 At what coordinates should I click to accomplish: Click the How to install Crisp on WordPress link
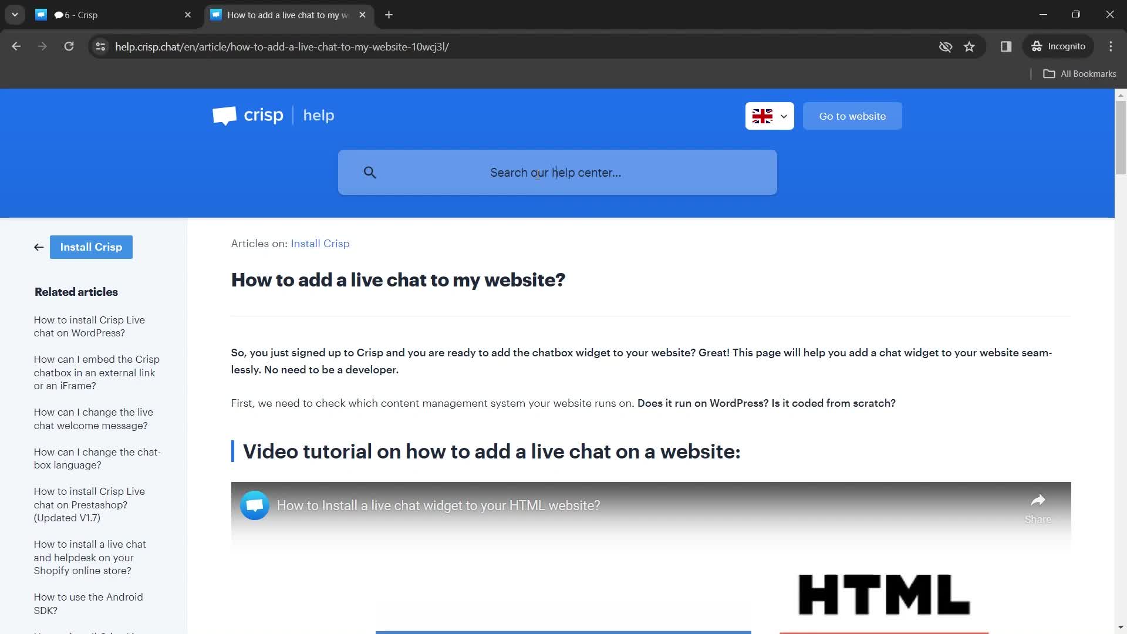coord(89,326)
